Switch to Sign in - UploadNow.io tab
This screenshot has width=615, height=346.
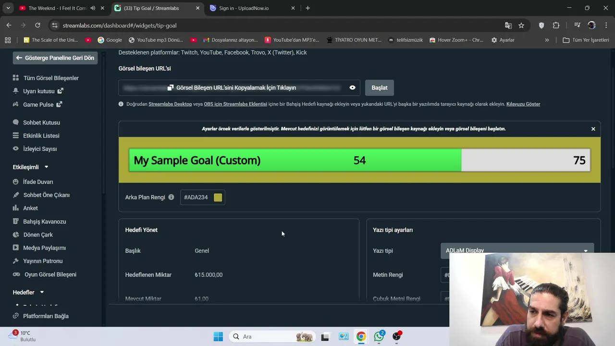pyautogui.click(x=244, y=8)
